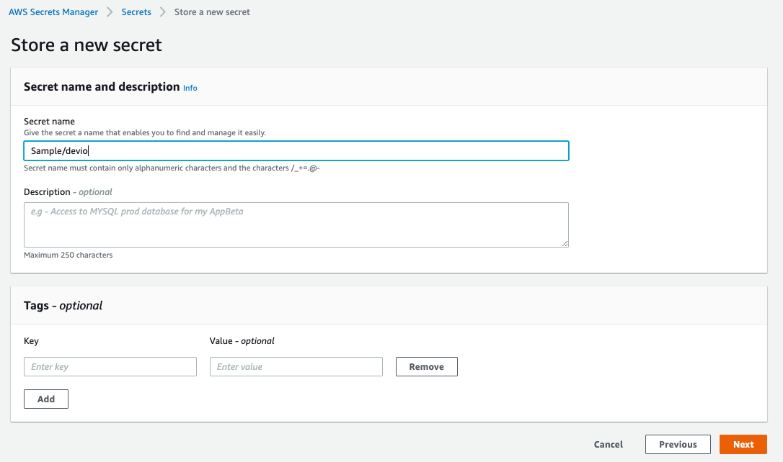Click the resize handle of the Description box
Viewport: 783px width, 462px height.
565,243
